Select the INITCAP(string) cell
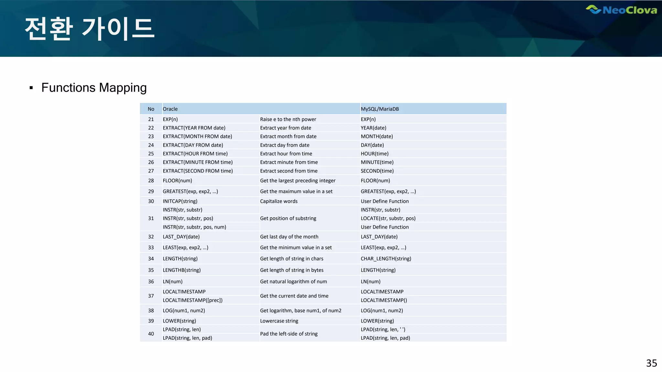662x372 pixels. tap(180, 201)
